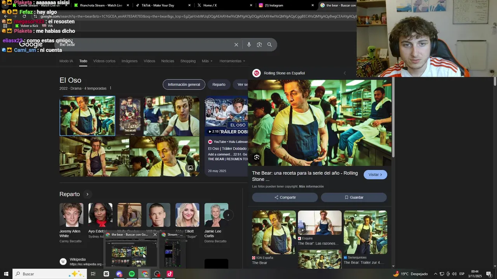Expand the Reparto section arrow
Image resolution: width=497 pixels, height=279 pixels.
(x=87, y=194)
